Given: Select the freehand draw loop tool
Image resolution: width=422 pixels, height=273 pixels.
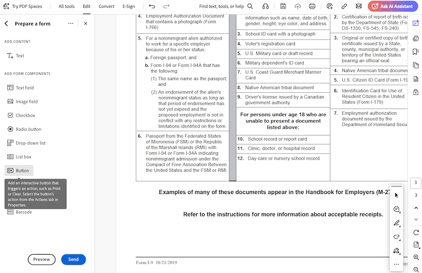Looking at the screenshot, I should pos(396,237).
